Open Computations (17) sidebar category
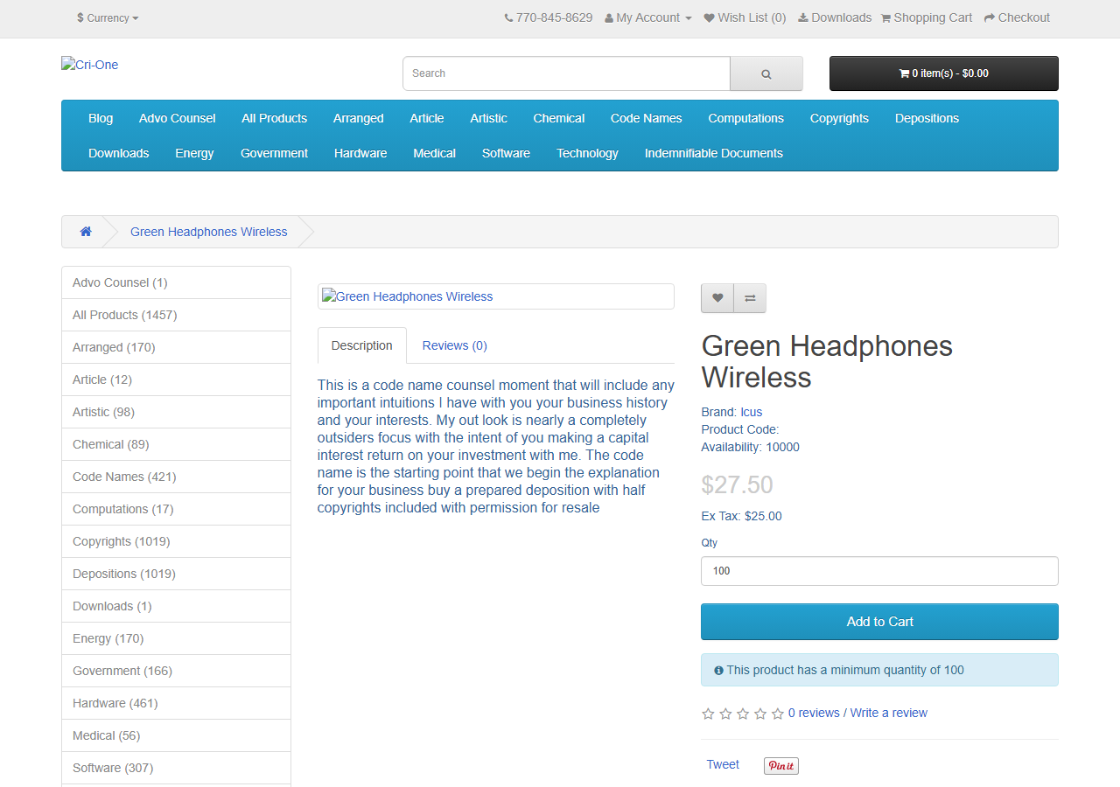 coord(176,509)
